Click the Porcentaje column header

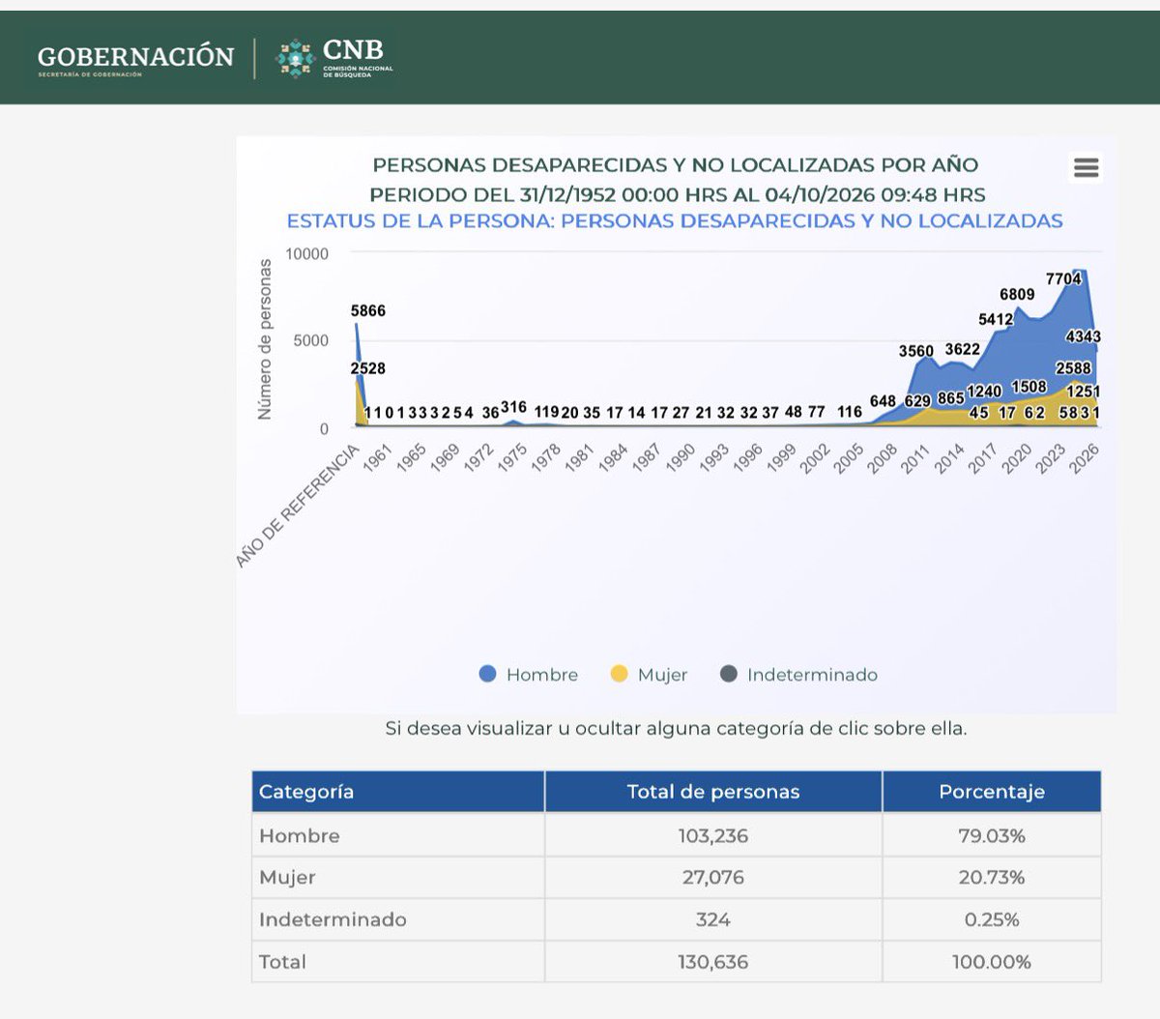992,792
